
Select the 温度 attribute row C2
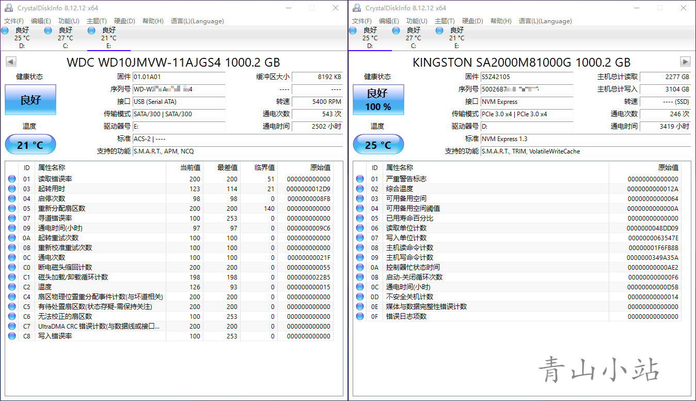(x=169, y=287)
